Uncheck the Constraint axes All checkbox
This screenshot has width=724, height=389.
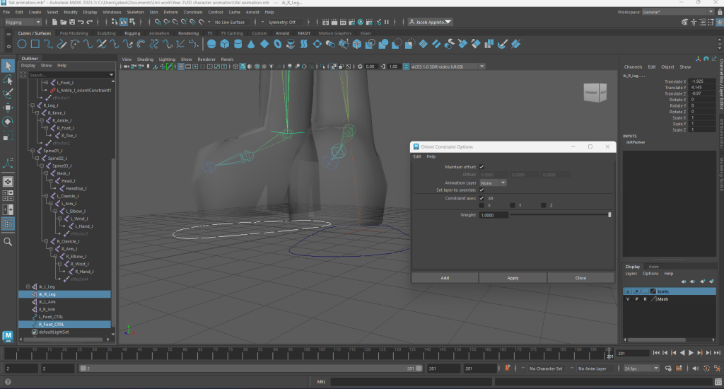481,198
